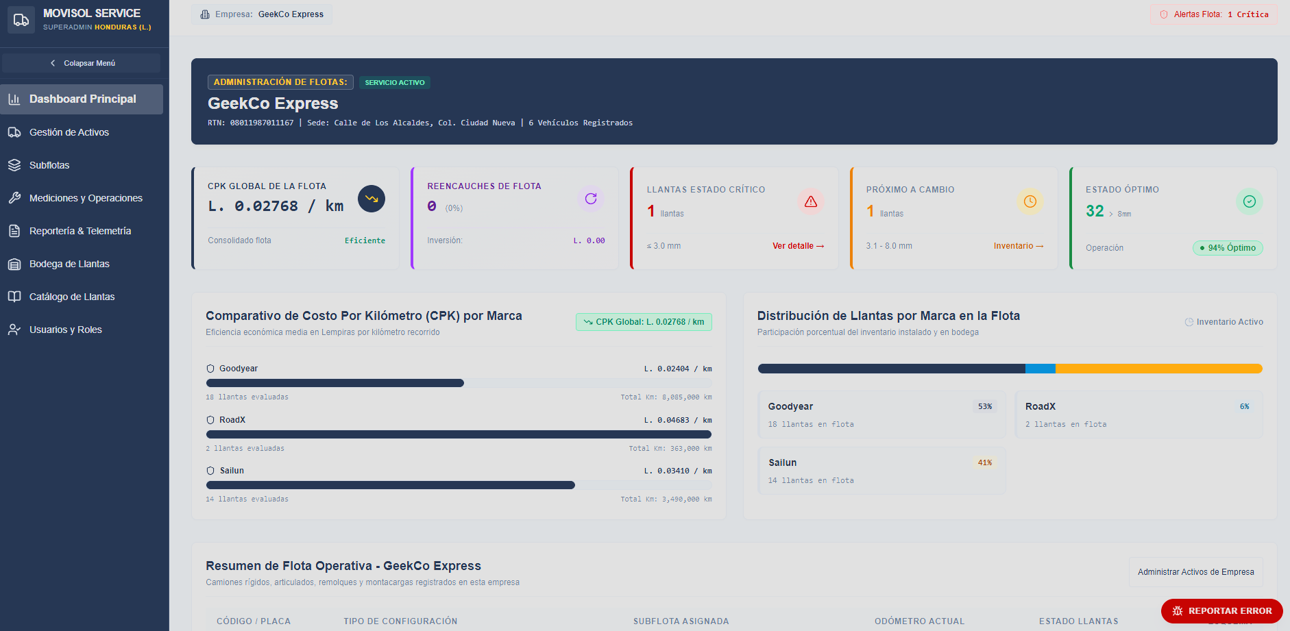Open Dashboard Principal menu item
1290x631 pixels.
pyautogui.click(x=82, y=99)
